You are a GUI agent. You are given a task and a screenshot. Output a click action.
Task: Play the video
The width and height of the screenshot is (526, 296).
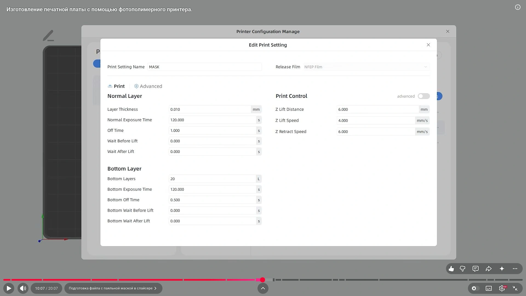pos(9,288)
